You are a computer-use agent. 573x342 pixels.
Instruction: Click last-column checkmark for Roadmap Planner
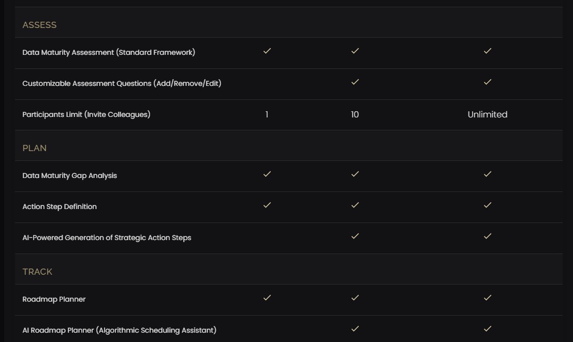[x=488, y=298]
